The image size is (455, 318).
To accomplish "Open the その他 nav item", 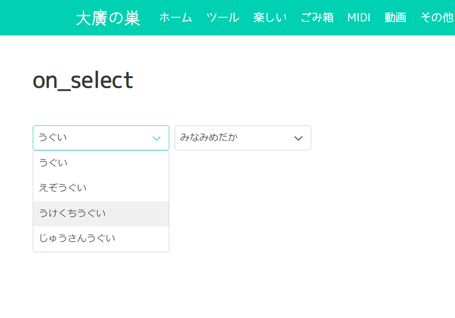I will pos(437,18).
